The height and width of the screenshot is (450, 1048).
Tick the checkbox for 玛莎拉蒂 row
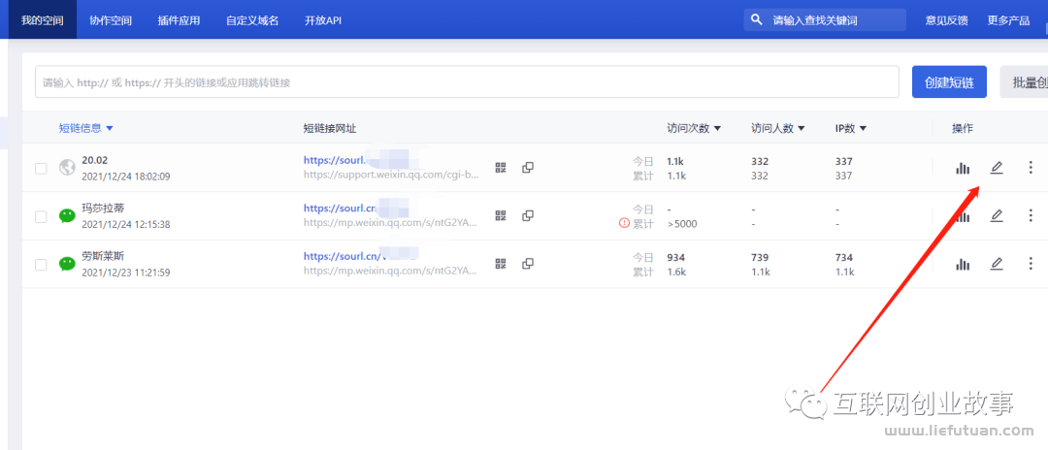(x=41, y=216)
